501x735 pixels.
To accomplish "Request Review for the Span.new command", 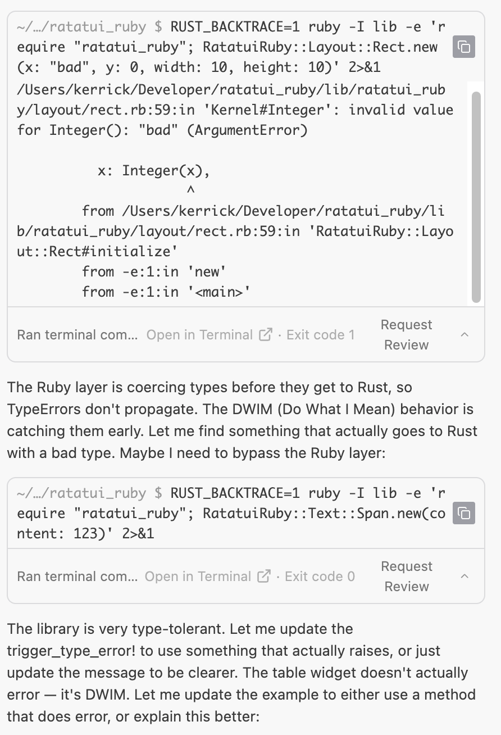I will tap(406, 577).
